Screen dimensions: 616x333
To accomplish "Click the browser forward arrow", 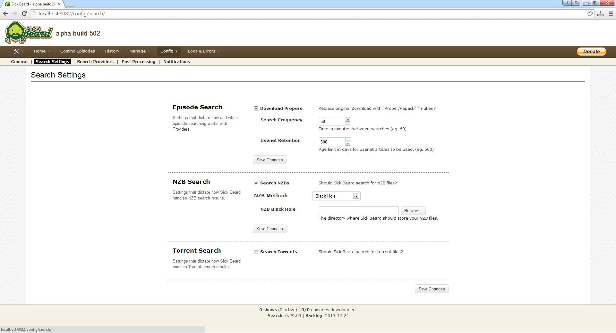I will [x=15, y=13].
